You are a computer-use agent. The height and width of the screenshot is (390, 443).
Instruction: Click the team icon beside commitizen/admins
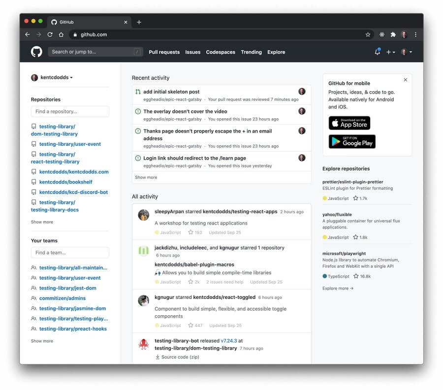(33, 298)
